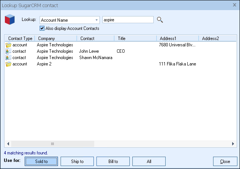240x169 pixels.
Task: Click the Address1 column header
Action: point(178,38)
